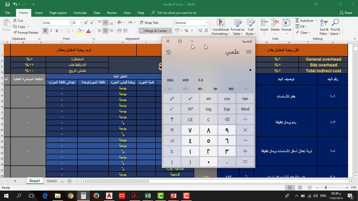
Task: Expand the Number Format dropdown showing General
Action: tap(207, 23)
